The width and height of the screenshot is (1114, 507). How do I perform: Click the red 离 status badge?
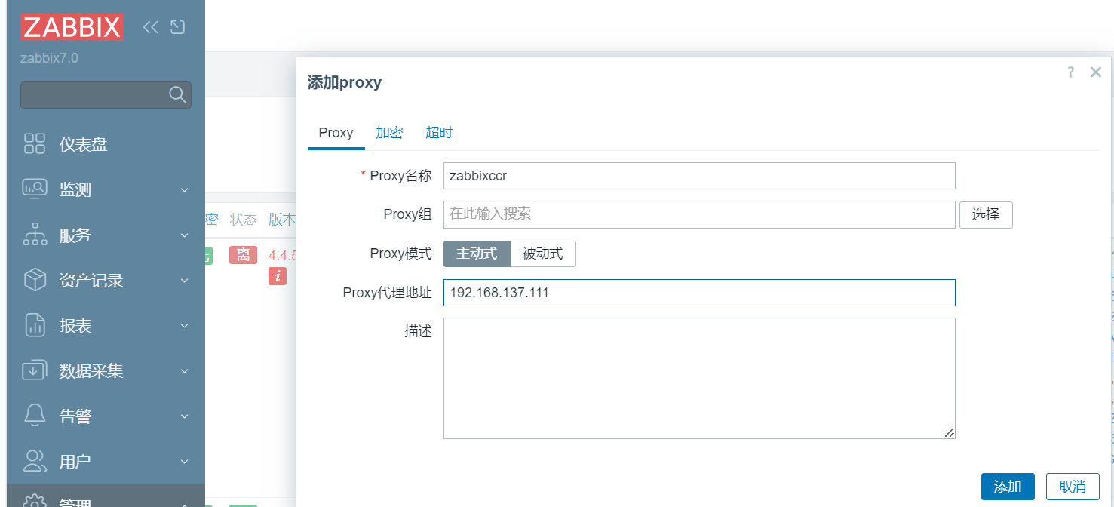point(244,255)
